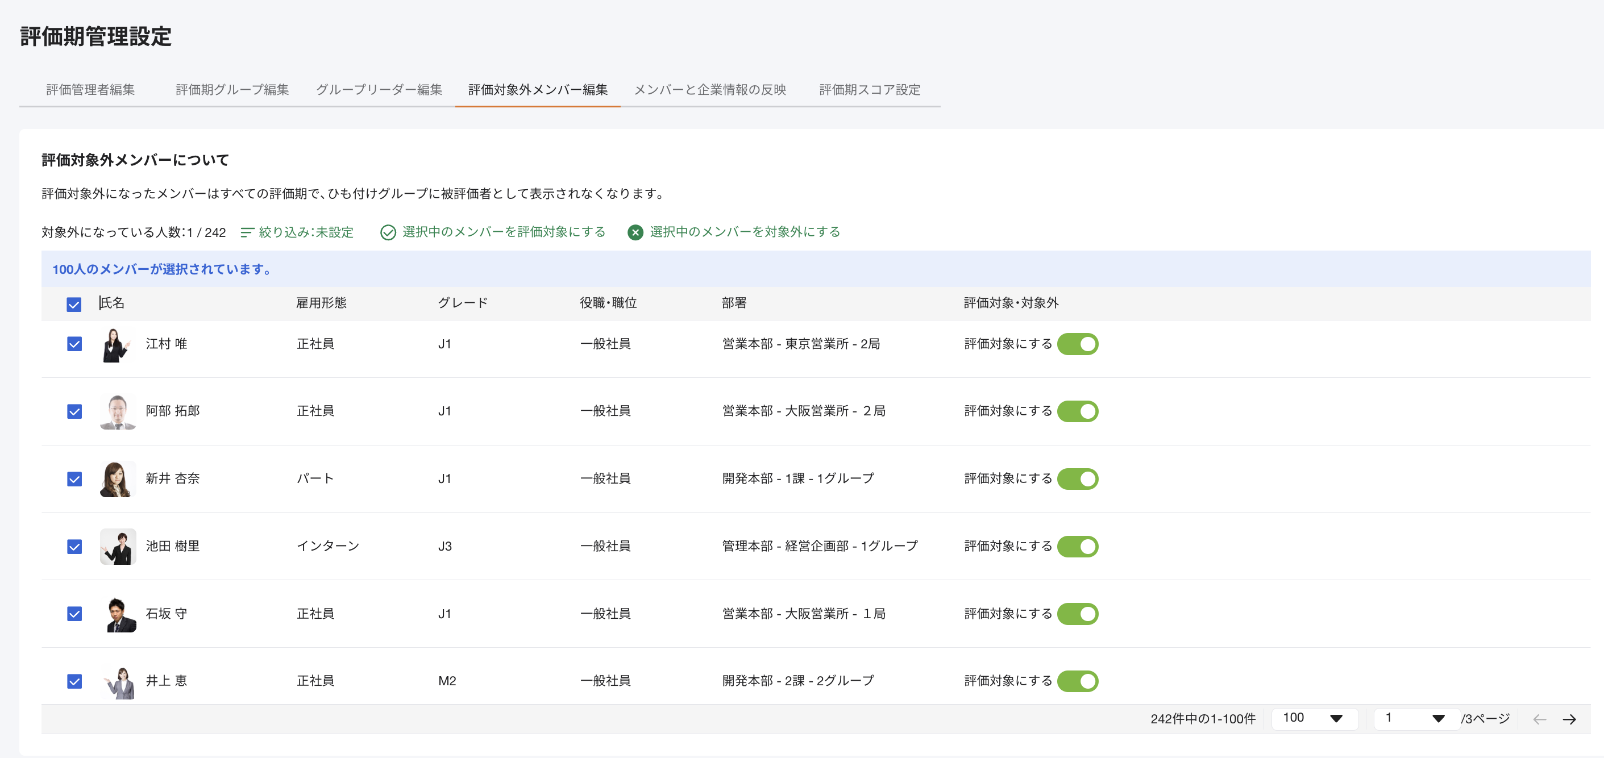Uncheck the checkbox for 新井 杏奈
This screenshot has height=758, width=1604.
point(74,479)
